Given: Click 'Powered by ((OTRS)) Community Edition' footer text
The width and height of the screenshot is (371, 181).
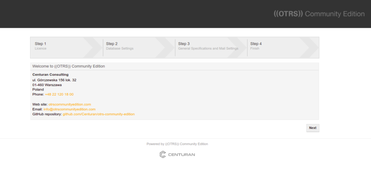Looking at the screenshot, I should pos(177,144).
